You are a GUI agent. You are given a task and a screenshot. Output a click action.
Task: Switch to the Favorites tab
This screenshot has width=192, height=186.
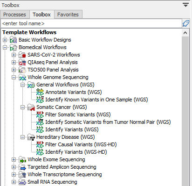click(68, 14)
